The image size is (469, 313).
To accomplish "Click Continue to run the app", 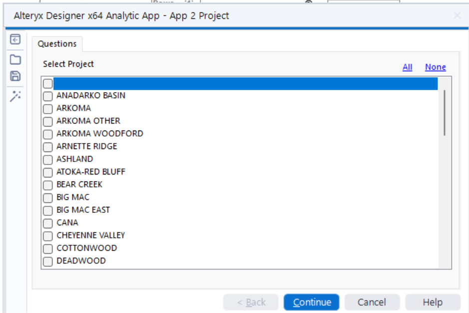I will 311,302.
